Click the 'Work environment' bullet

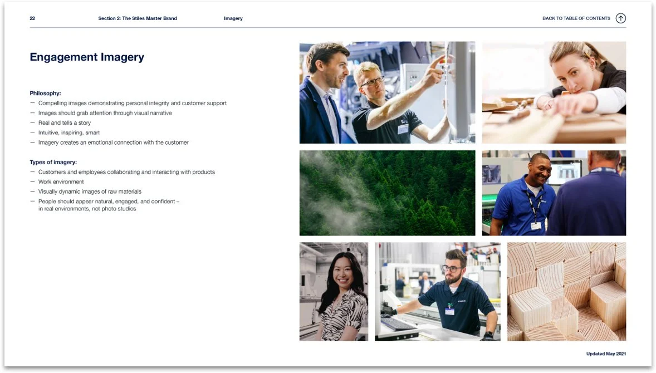click(x=61, y=182)
